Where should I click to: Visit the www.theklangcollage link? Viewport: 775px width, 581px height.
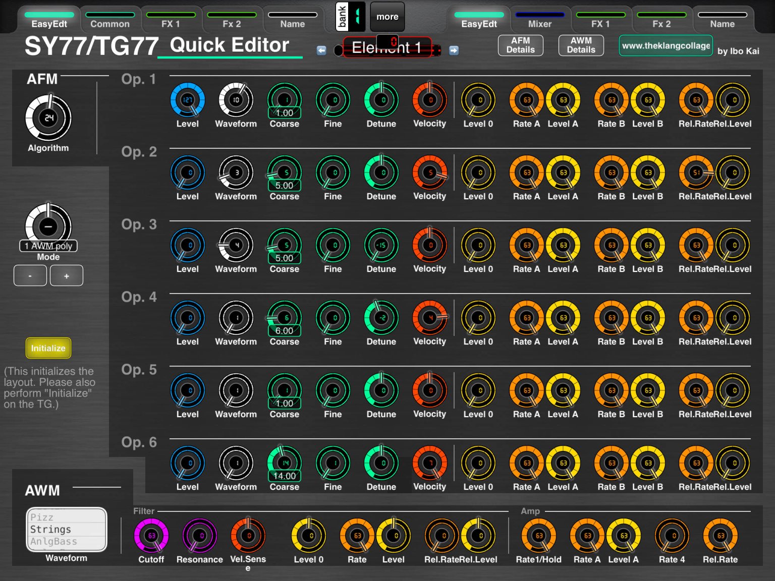pos(666,45)
